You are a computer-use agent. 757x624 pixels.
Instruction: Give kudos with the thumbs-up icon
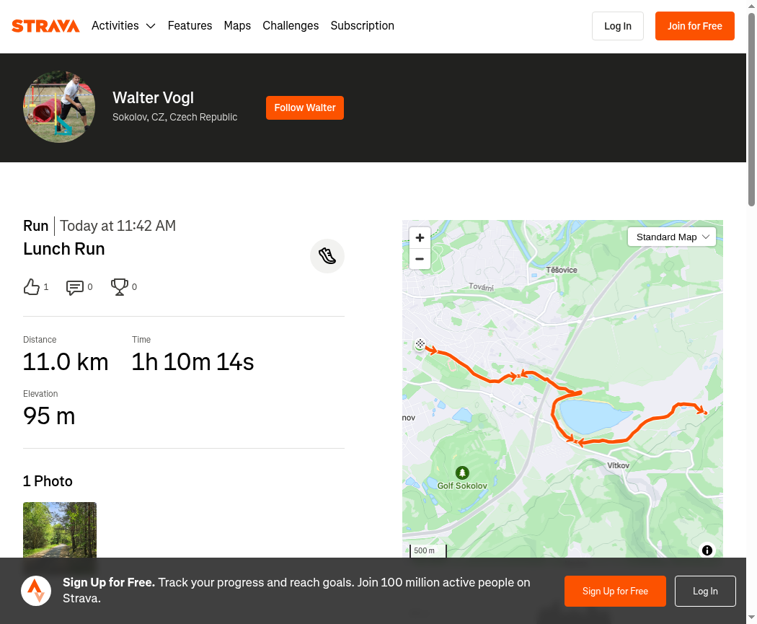point(32,287)
